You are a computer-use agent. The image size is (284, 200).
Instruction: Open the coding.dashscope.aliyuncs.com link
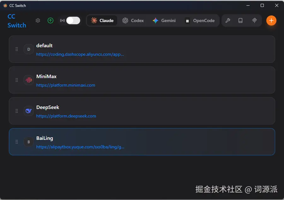coord(80,54)
